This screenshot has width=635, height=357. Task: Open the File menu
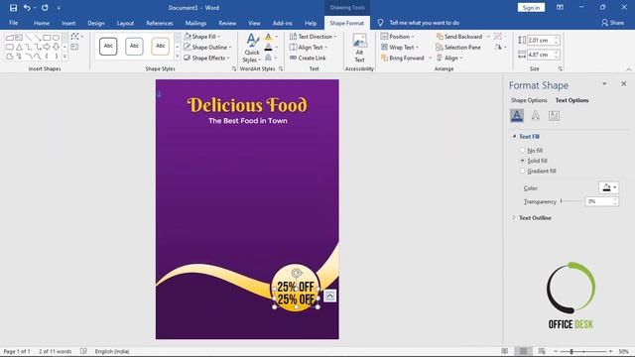point(13,23)
